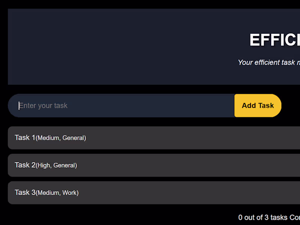Click "General" category label on Task 1
The width and height of the screenshot is (300, 225).
click(x=73, y=138)
